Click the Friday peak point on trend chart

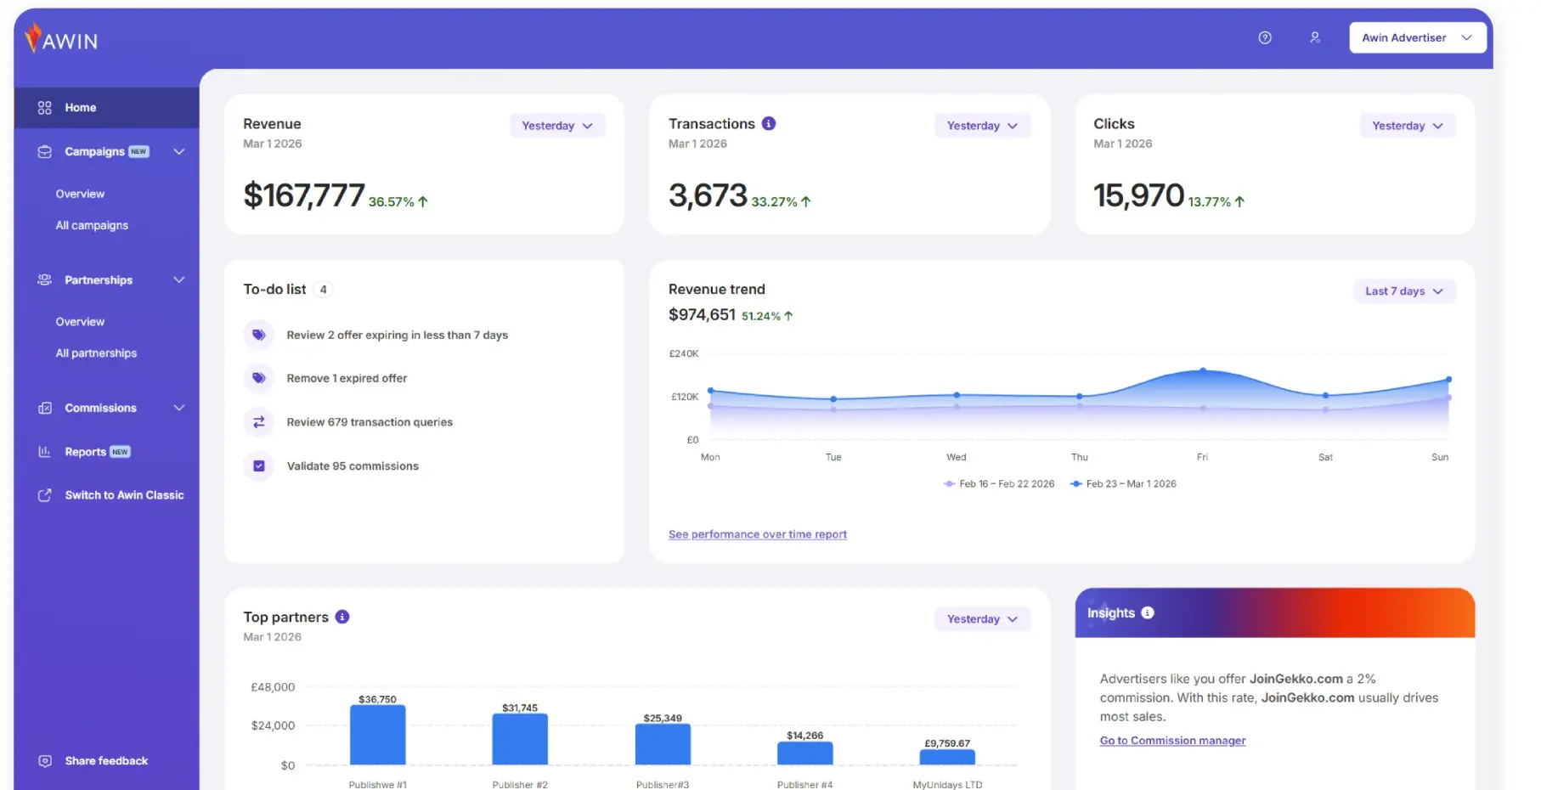point(1203,370)
